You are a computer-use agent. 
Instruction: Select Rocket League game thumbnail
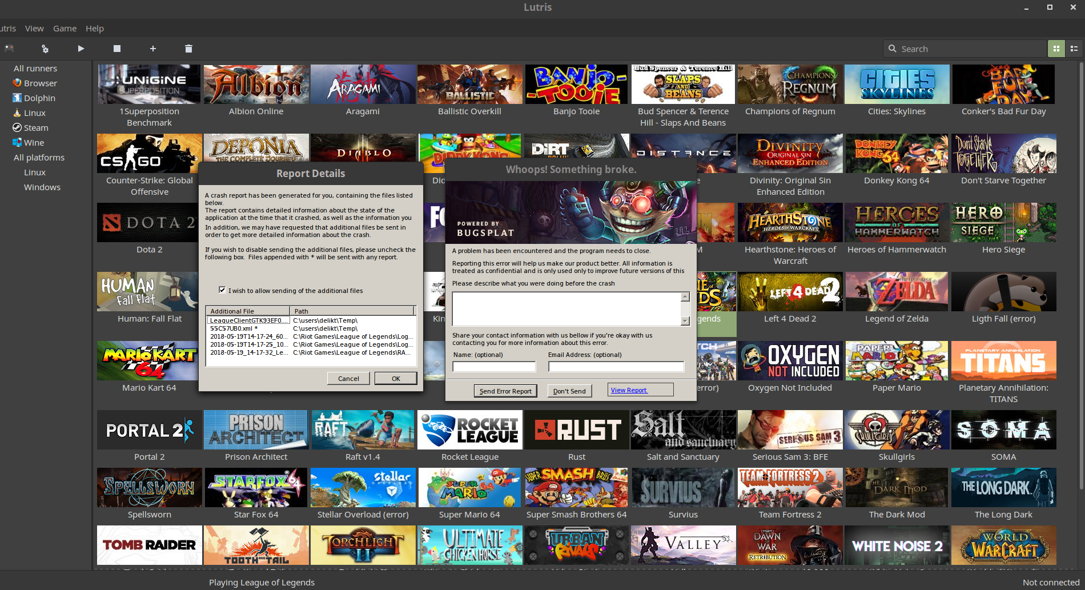pyautogui.click(x=470, y=430)
